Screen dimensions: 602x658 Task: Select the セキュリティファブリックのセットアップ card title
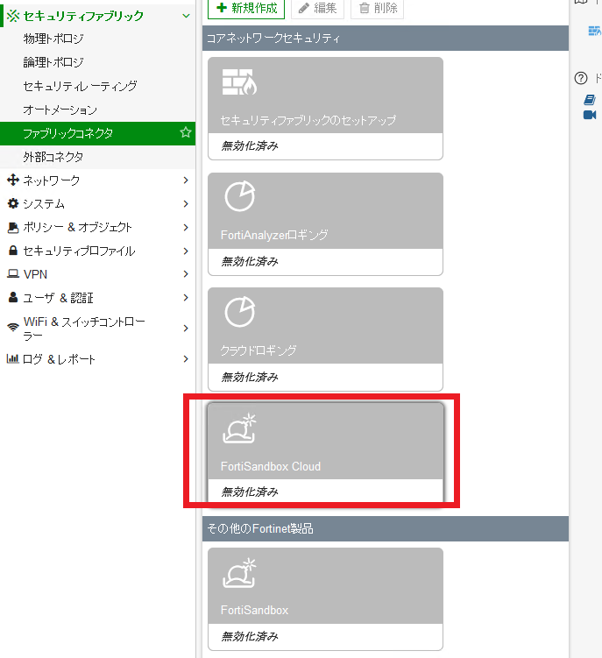click(308, 120)
